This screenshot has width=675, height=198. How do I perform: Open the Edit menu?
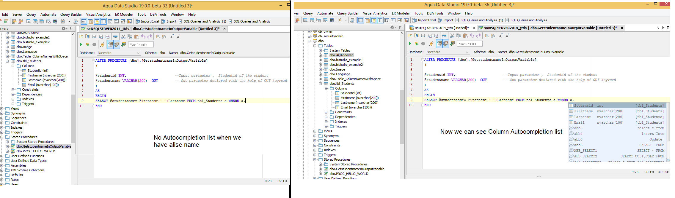click(5, 15)
